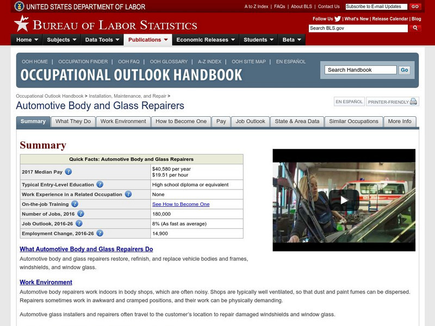
Task: Open the OOH GLOSSARY link
Action: coord(169,61)
